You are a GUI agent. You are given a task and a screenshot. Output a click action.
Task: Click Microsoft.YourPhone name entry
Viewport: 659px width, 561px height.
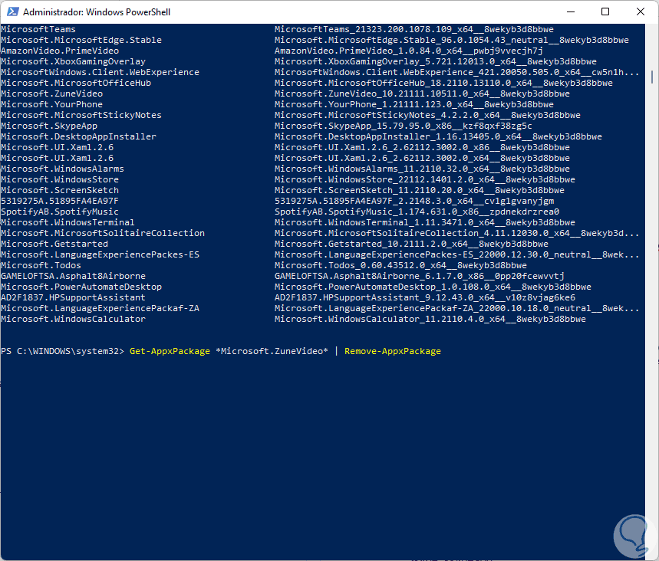[51, 104]
